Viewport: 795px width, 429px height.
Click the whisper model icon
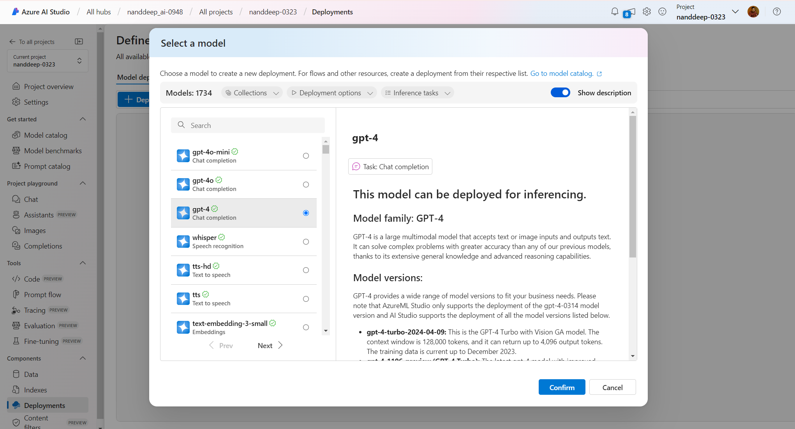click(183, 242)
